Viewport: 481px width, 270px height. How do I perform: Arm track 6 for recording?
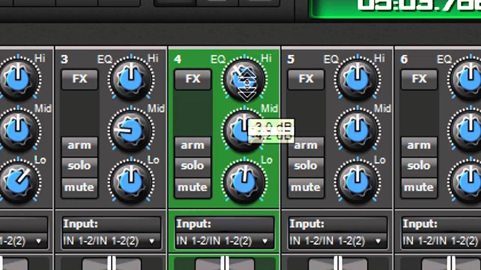(419, 146)
